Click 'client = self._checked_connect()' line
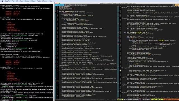179x101 pixels. click(x=137, y=57)
